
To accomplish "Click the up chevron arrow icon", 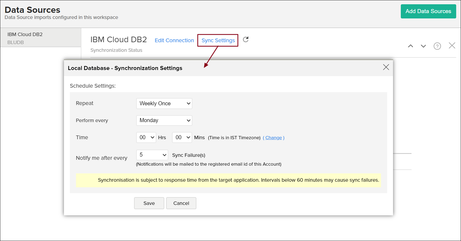I will (410, 46).
